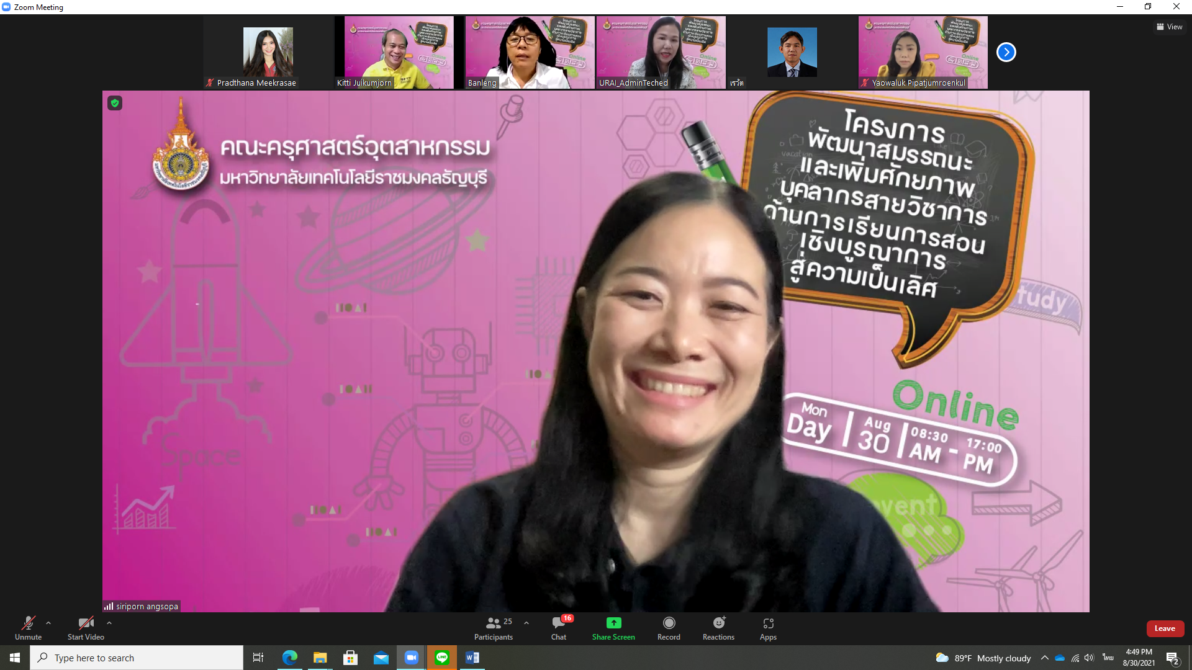Open LINE app from taskbar
Screen dimensions: 1192x670
click(442, 658)
